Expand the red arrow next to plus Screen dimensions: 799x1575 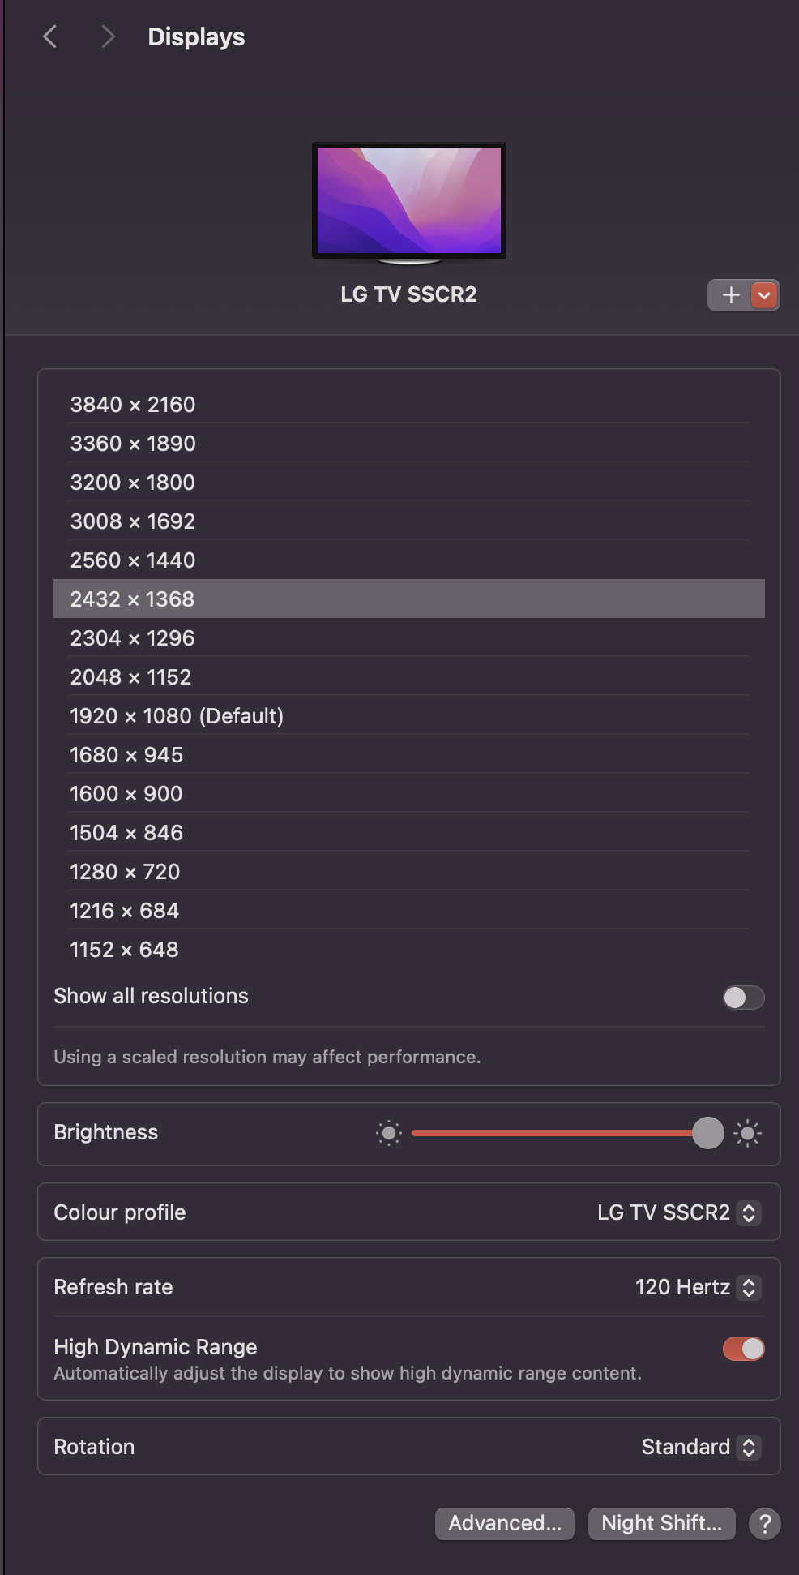[x=764, y=295]
